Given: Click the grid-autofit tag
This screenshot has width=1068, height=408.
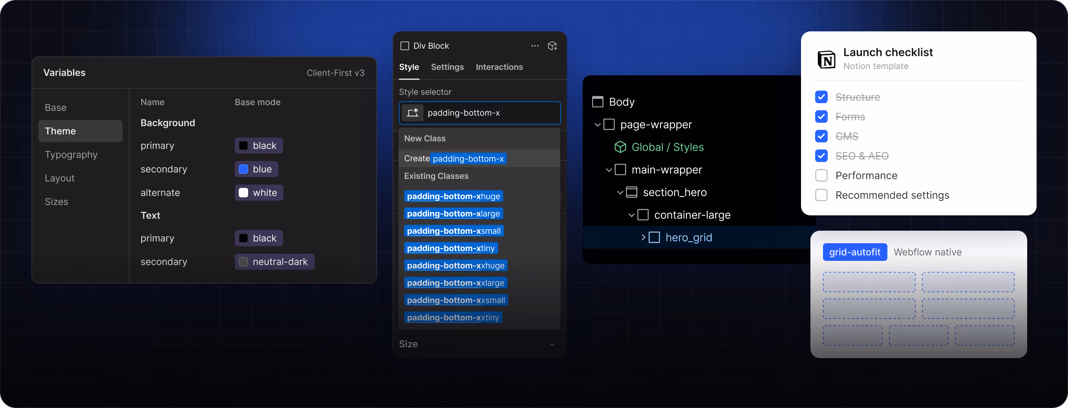Looking at the screenshot, I should (x=854, y=252).
